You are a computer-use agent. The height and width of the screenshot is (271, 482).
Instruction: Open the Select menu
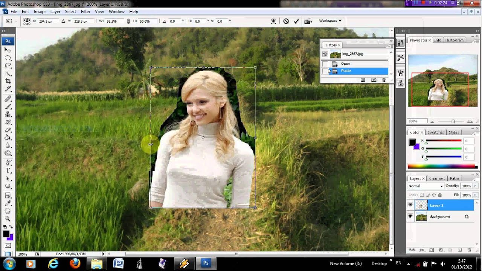click(70, 12)
